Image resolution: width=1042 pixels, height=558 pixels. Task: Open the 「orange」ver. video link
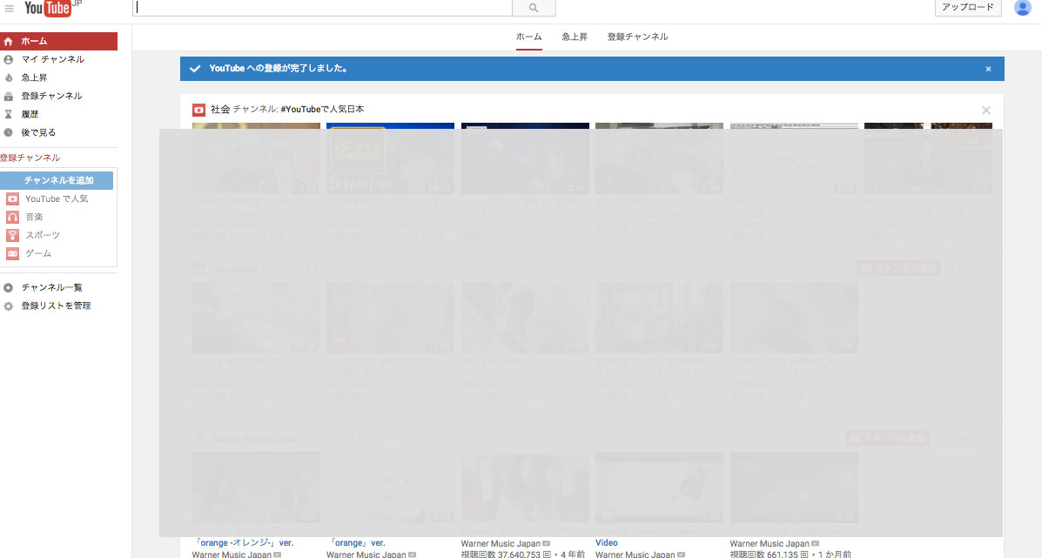coord(357,542)
